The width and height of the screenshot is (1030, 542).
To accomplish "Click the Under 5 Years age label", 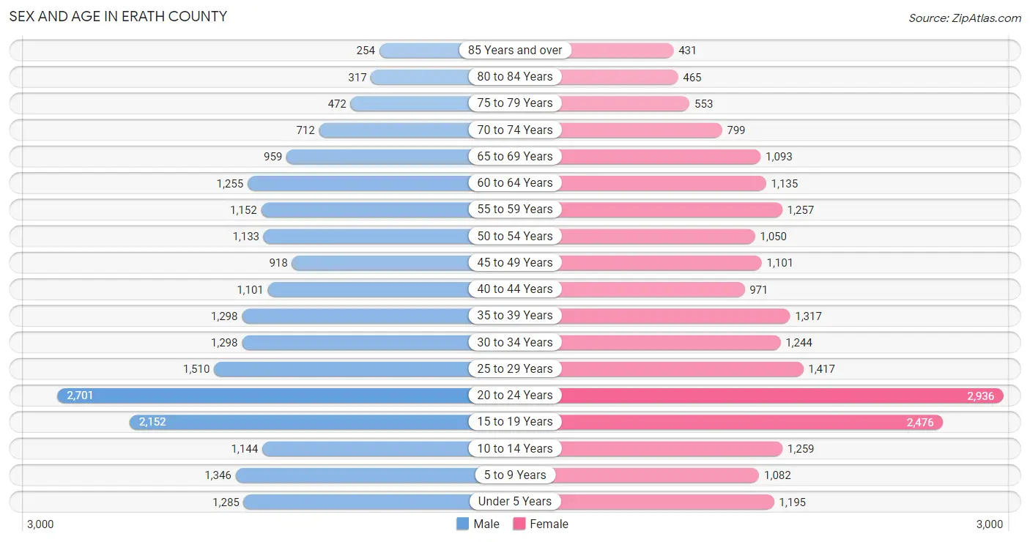I will [x=515, y=501].
